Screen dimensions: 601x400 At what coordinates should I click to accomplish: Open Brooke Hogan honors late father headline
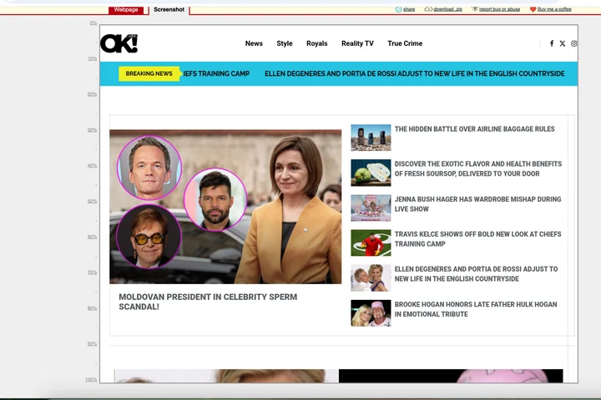point(476,309)
